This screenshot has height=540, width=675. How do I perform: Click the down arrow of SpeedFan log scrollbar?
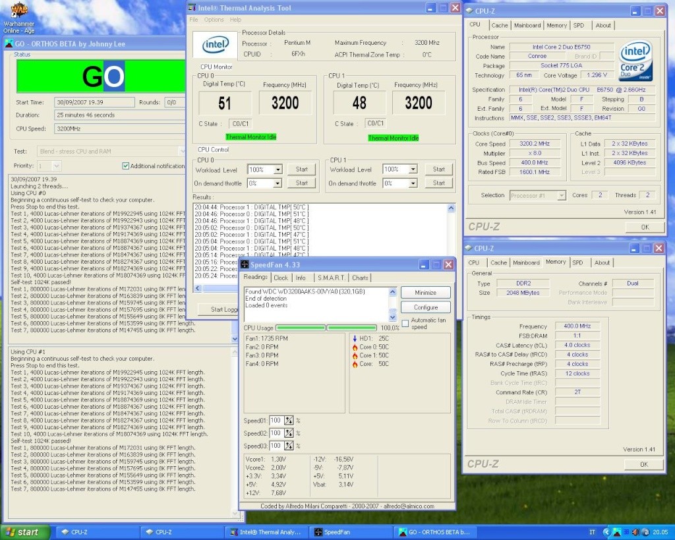tap(392, 317)
